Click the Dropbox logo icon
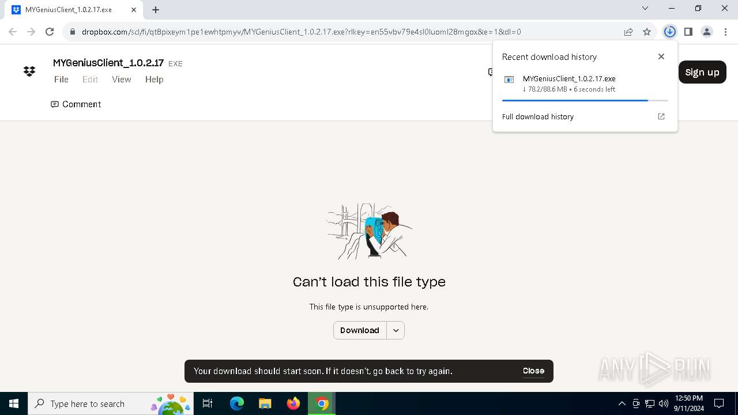738x415 pixels. pyautogui.click(x=29, y=71)
